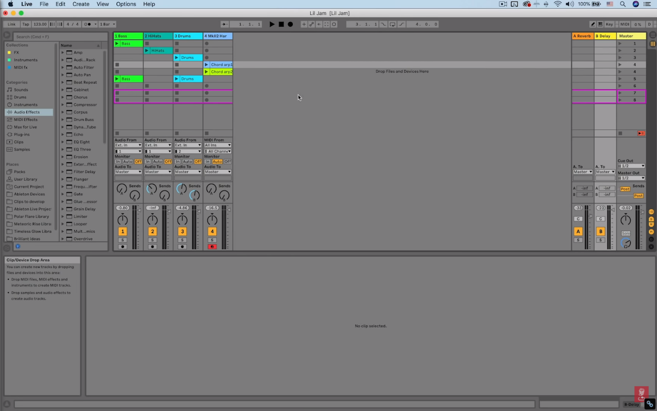
Task: Launch the first Bass clip
Action: click(117, 43)
